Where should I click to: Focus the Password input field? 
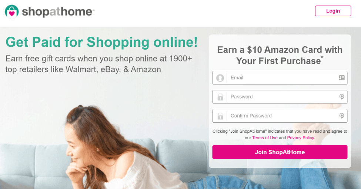[x=280, y=97]
